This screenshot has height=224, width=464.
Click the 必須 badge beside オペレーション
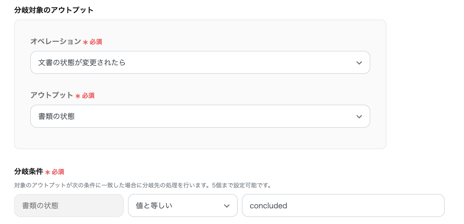pos(96,42)
